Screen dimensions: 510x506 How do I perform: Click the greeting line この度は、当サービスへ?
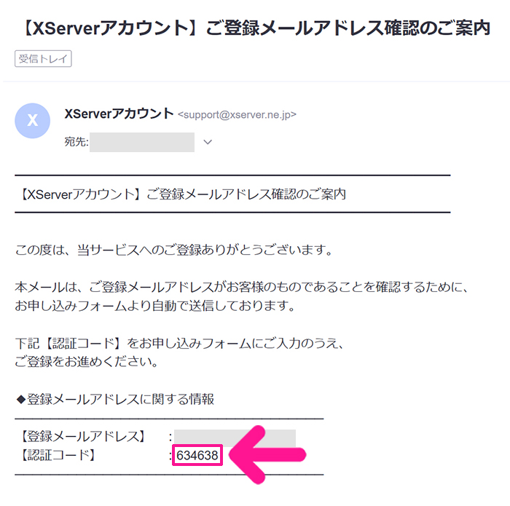(x=173, y=250)
